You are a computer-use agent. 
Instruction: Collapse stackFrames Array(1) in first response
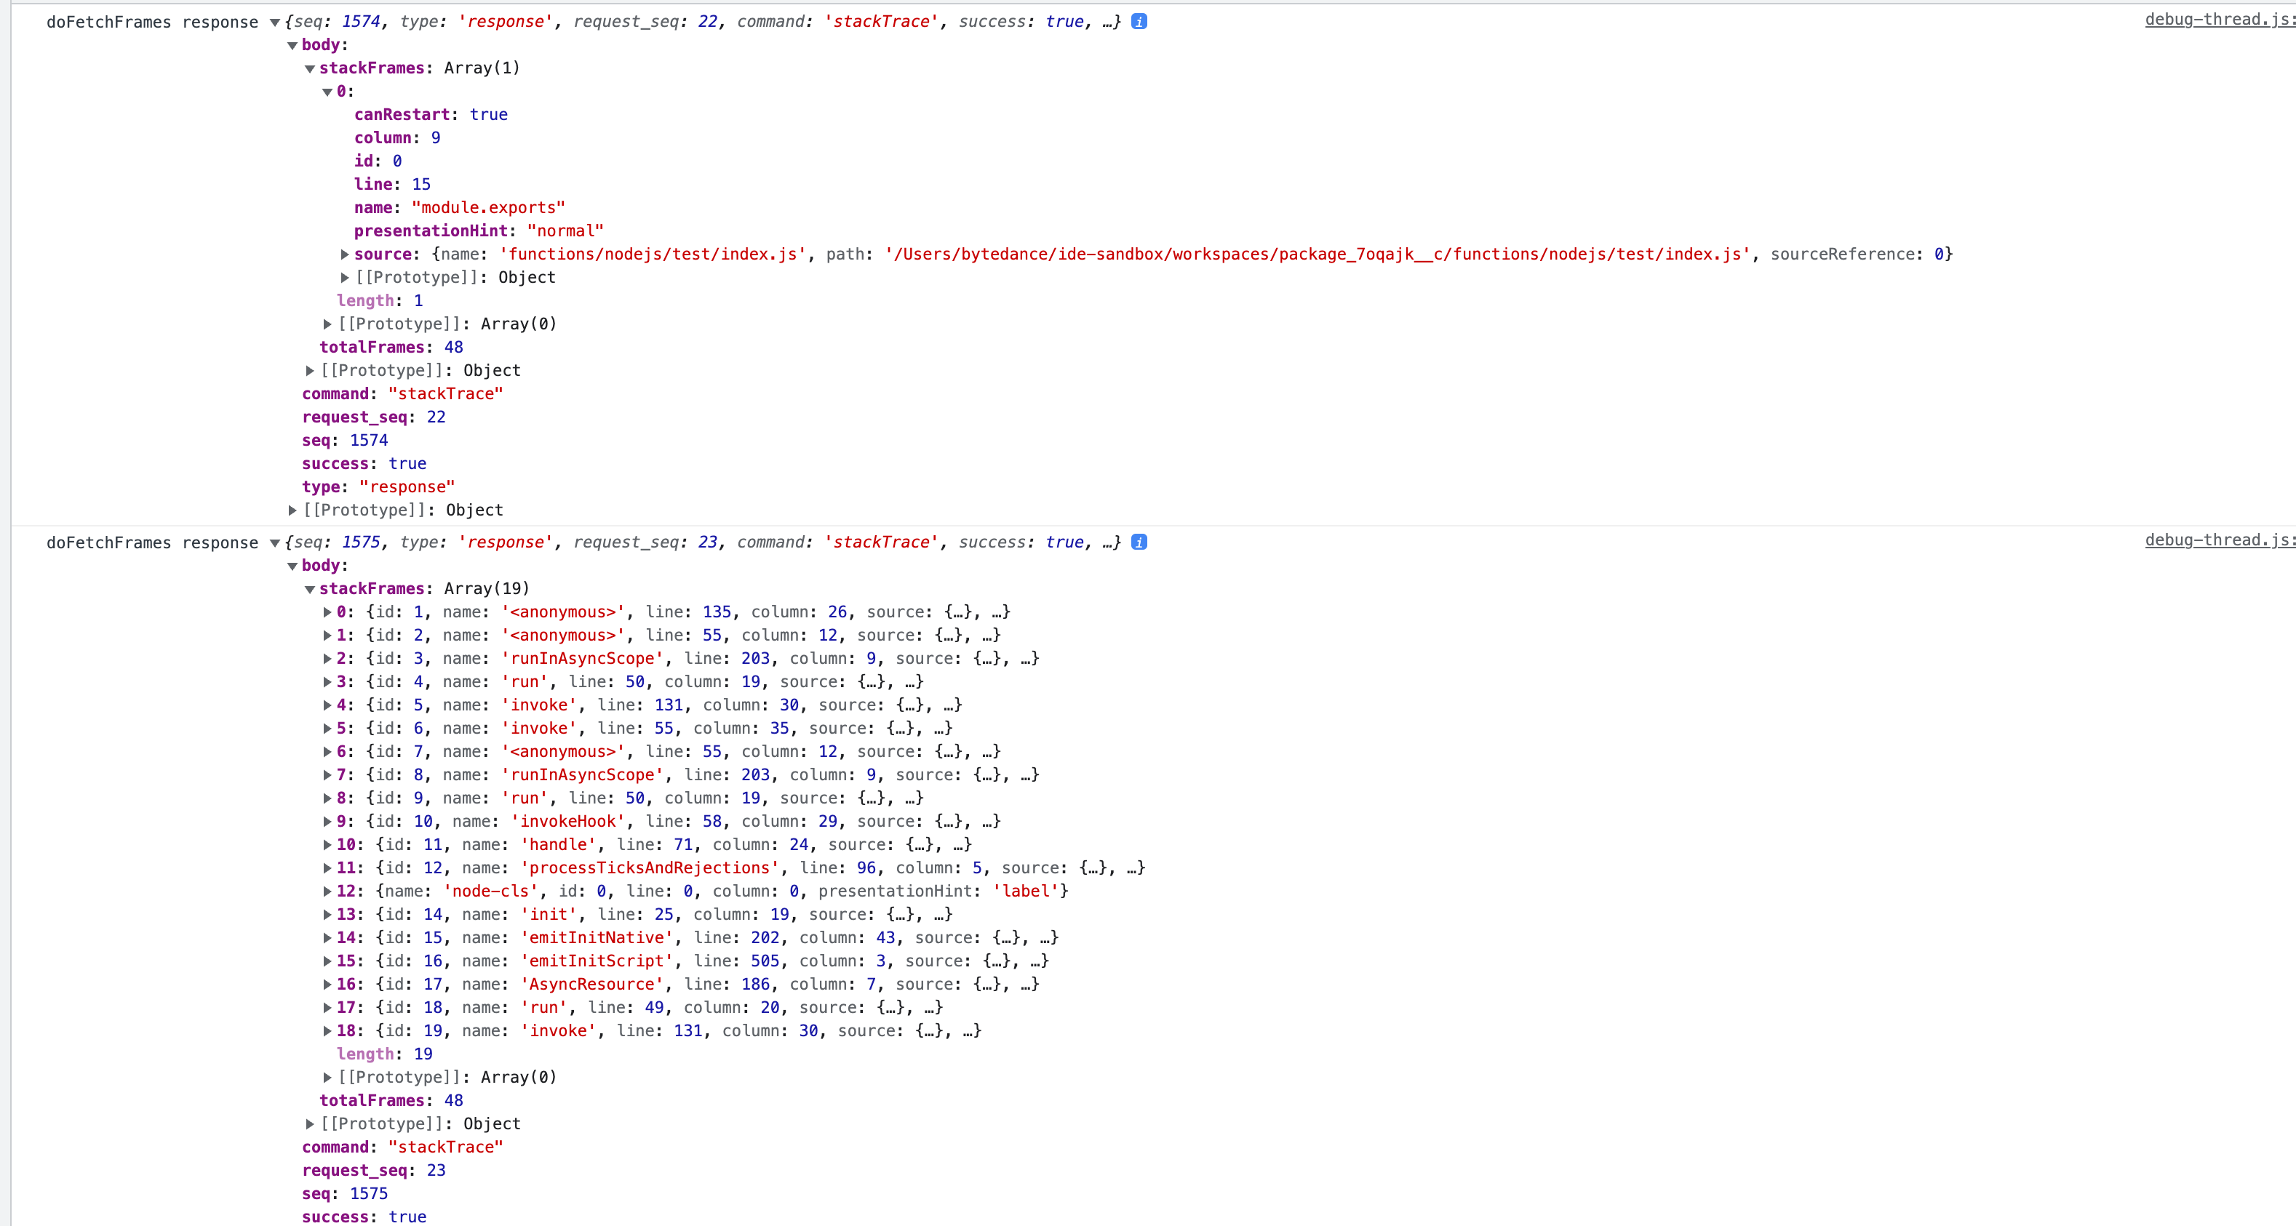coord(309,68)
